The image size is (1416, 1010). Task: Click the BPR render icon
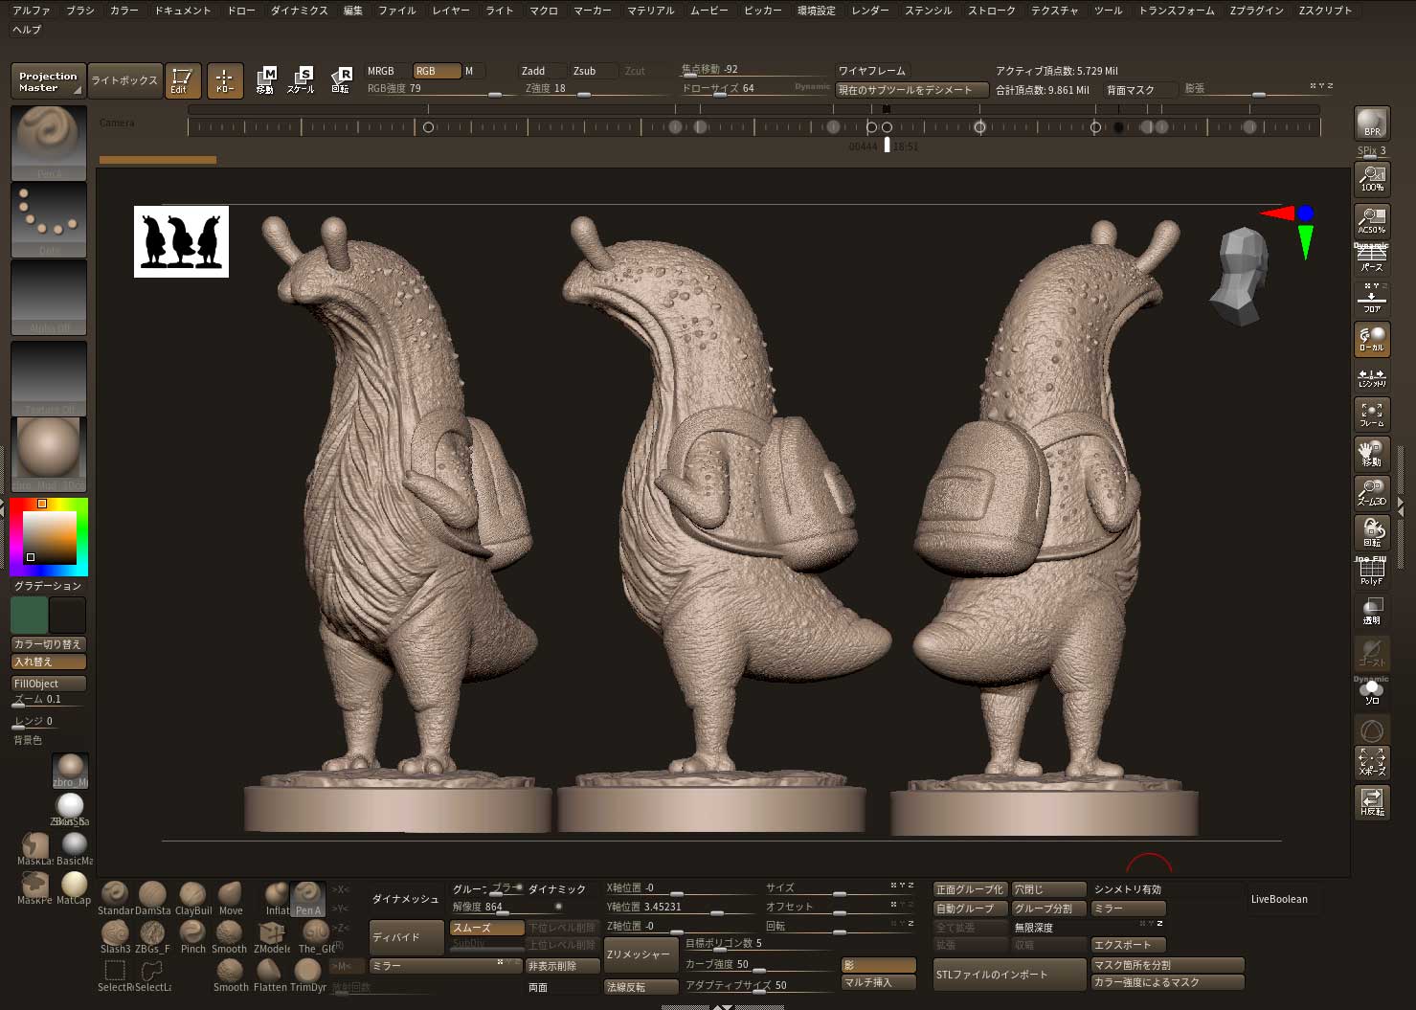click(x=1371, y=123)
